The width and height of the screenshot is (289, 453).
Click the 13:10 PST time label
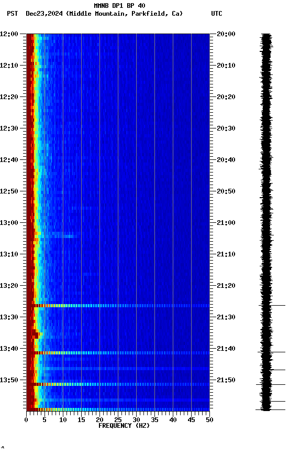[x=9, y=254]
